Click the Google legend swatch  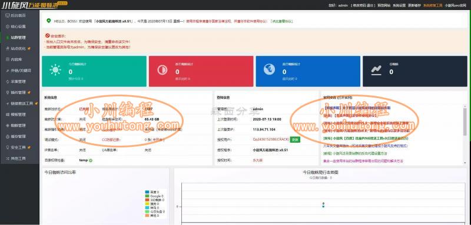click(x=147, y=196)
